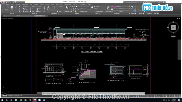Click the keyword search field
Image resolution: width=182 pixels, height=102 pixels.
coord(133,2)
